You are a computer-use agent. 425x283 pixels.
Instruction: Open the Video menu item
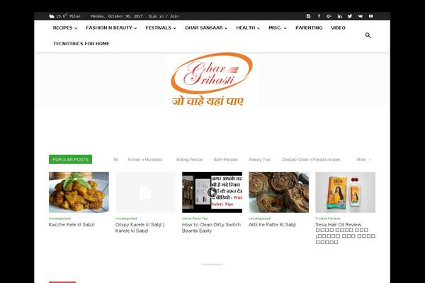coord(338,28)
